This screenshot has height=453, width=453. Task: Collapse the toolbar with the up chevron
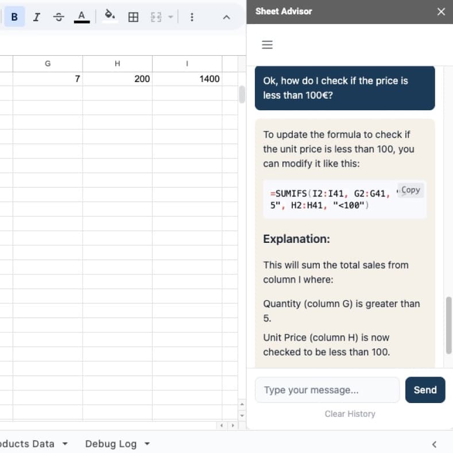click(x=226, y=17)
